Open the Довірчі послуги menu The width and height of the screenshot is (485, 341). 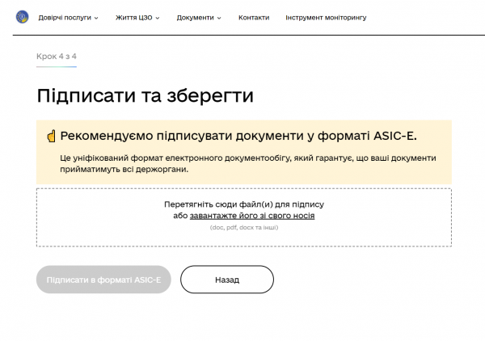pos(65,18)
